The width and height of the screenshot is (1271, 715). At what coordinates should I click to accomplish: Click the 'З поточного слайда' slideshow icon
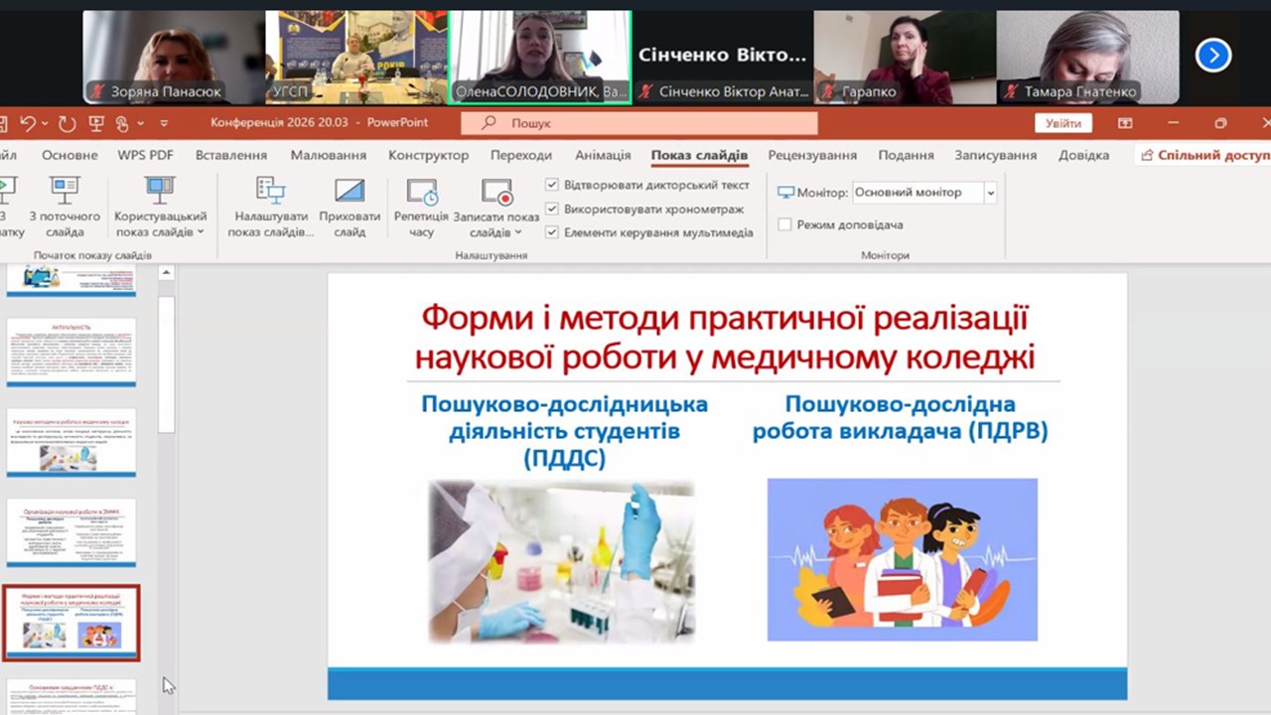click(65, 190)
